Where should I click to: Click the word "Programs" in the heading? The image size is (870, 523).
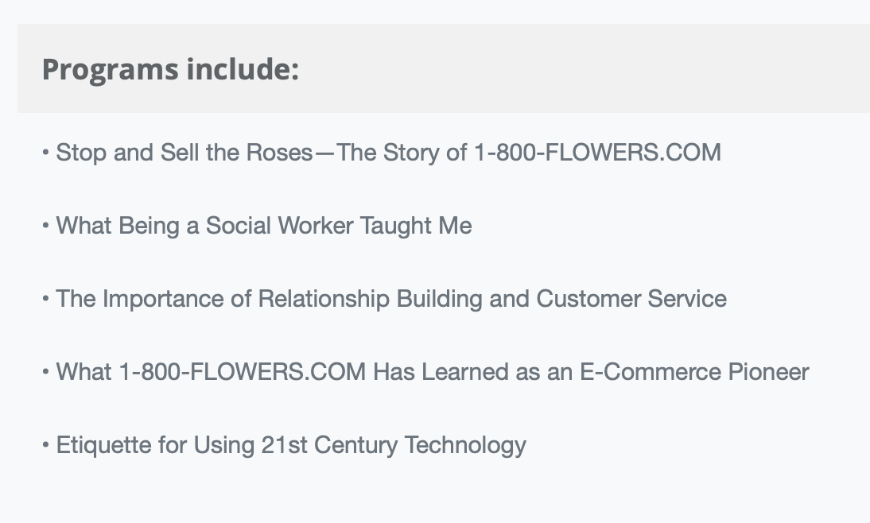click(x=111, y=70)
